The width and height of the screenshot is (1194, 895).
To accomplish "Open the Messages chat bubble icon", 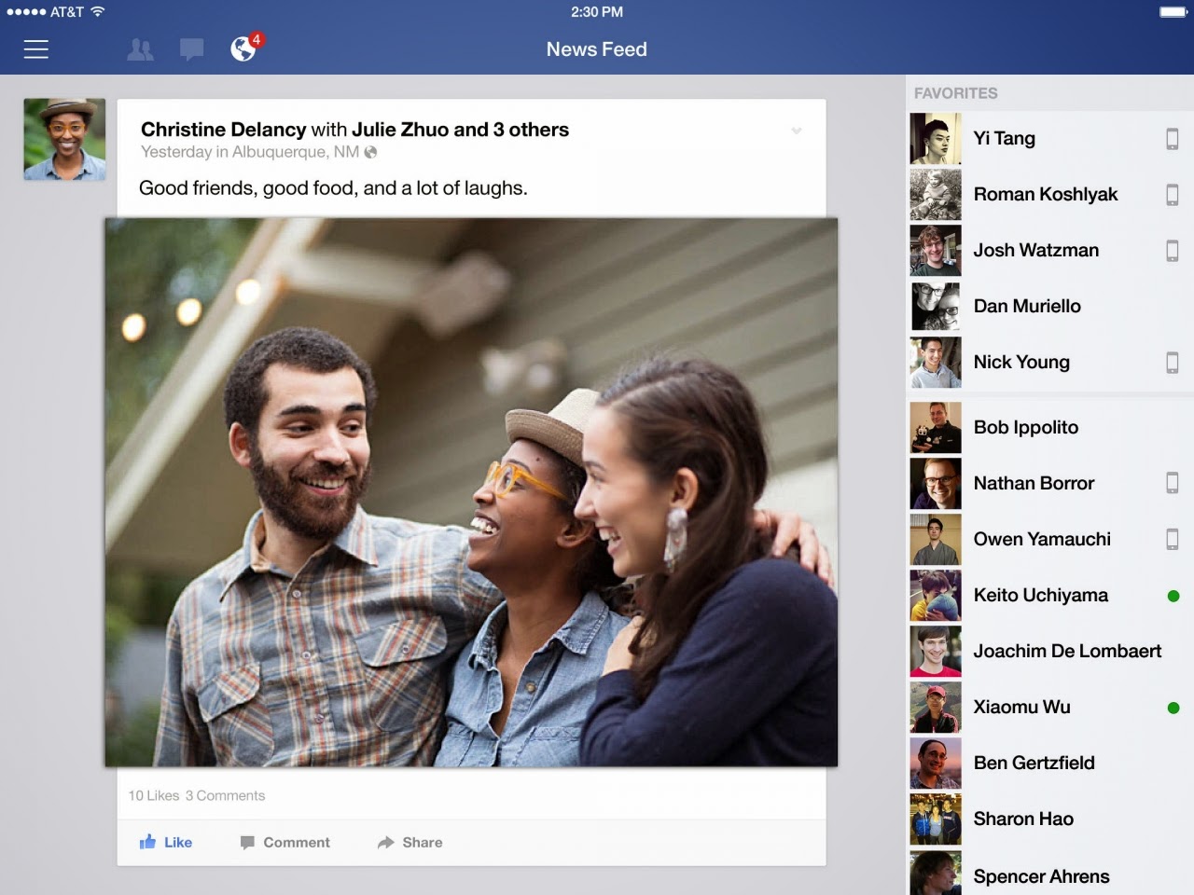I will pos(192,48).
